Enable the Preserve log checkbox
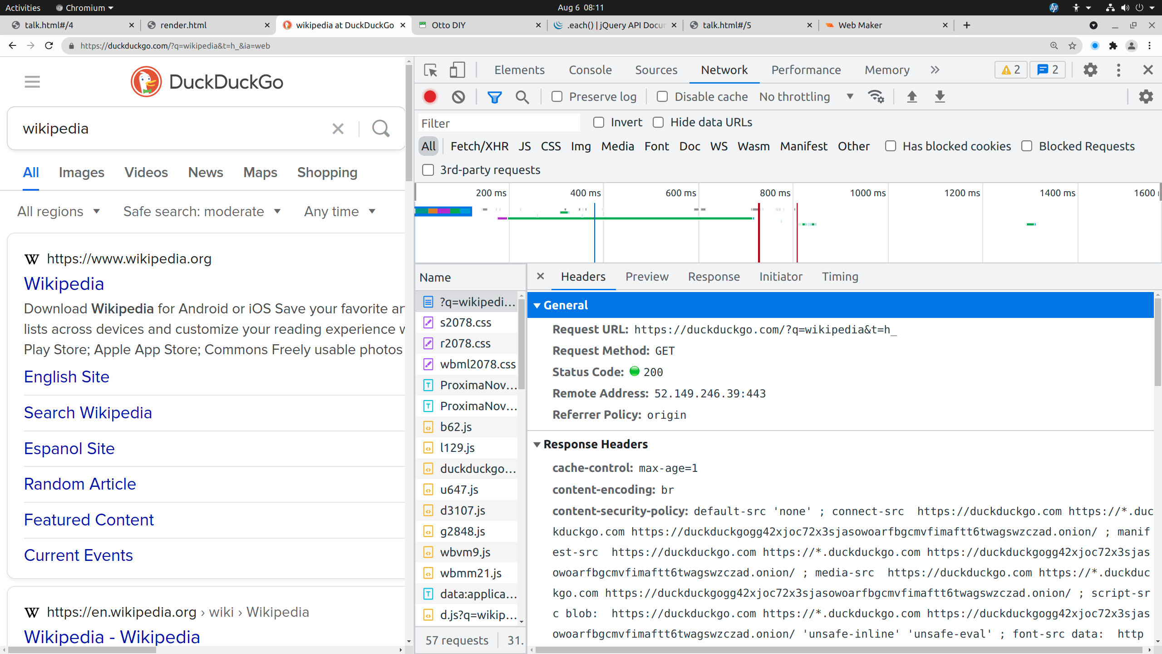This screenshot has width=1162, height=654. click(x=557, y=97)
